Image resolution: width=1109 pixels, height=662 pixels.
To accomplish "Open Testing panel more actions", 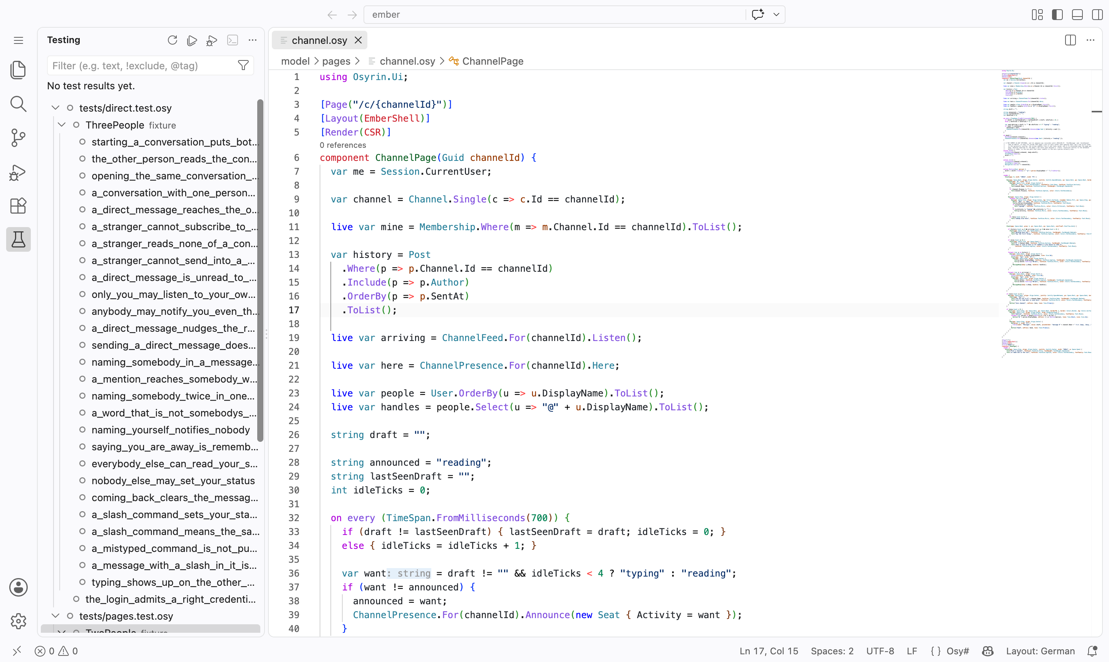I will pyautogui.click(x=253, y=40).
